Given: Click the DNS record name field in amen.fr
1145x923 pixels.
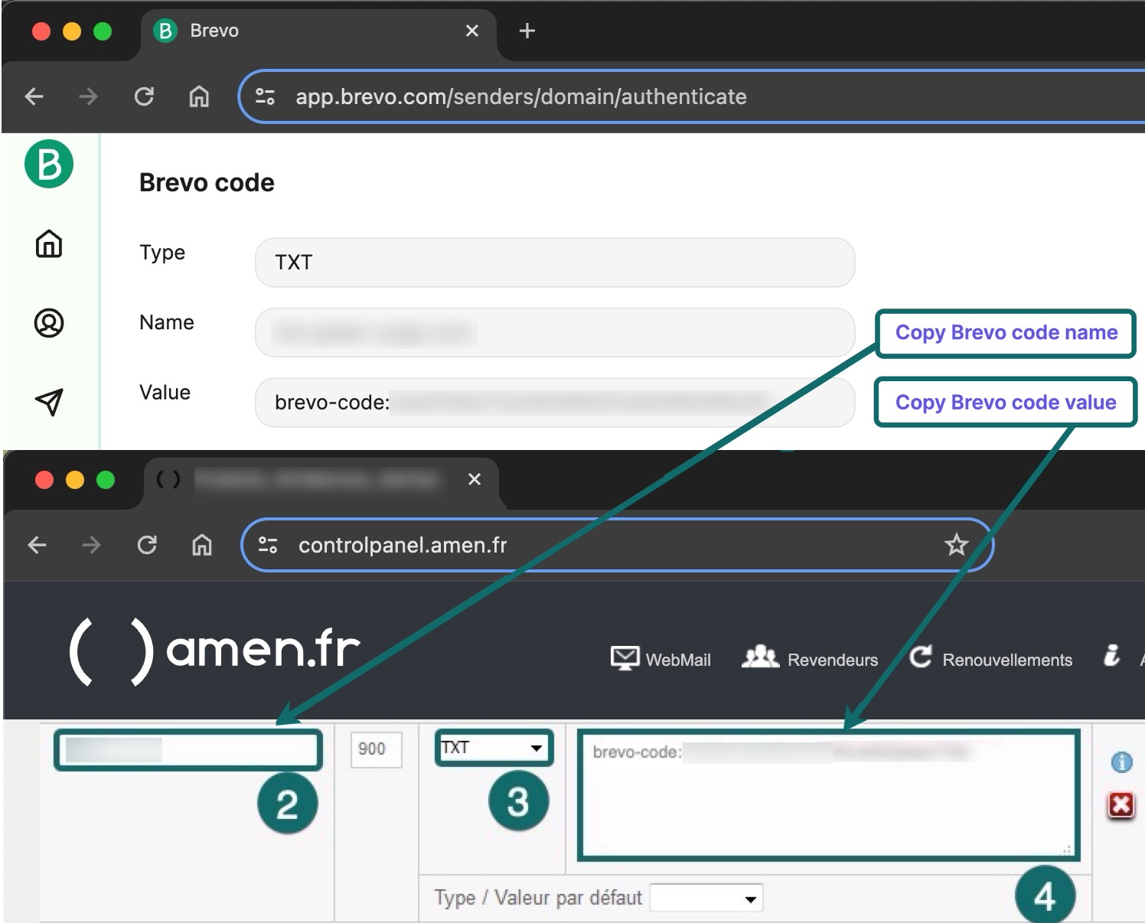Looking at the screenshot, I should pos(188,750).
